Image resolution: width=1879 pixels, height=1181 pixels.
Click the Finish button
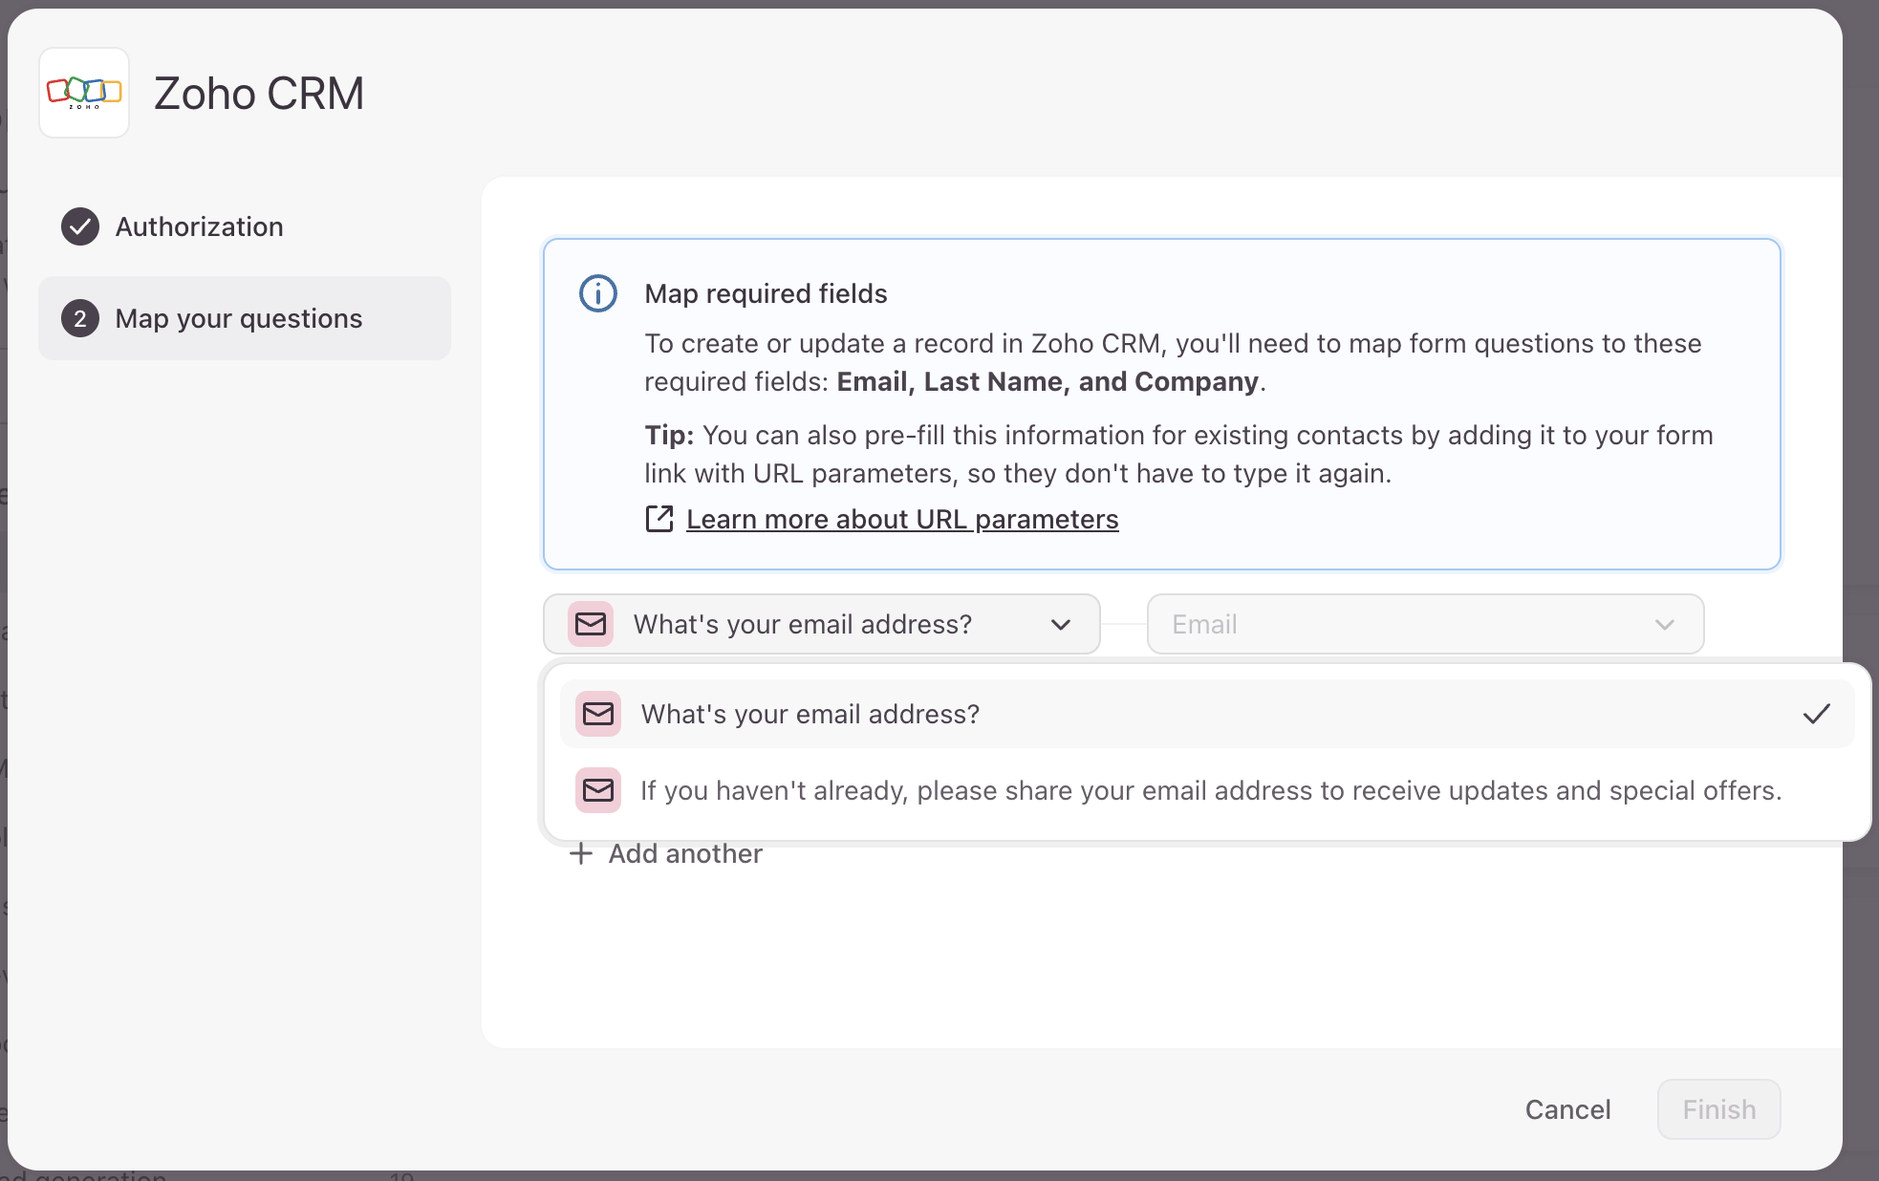[1719, 1109]
